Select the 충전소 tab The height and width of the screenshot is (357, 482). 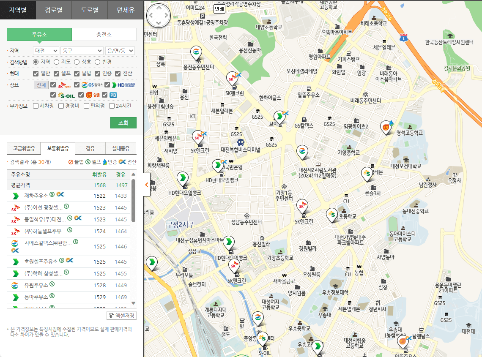[x=104, y=34]
